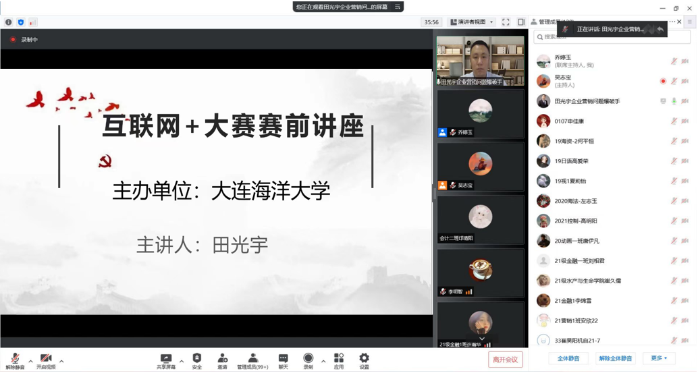The image size is (700, 373).
Task: Click the 邀请 invite icon
Action: coord(222,360)
